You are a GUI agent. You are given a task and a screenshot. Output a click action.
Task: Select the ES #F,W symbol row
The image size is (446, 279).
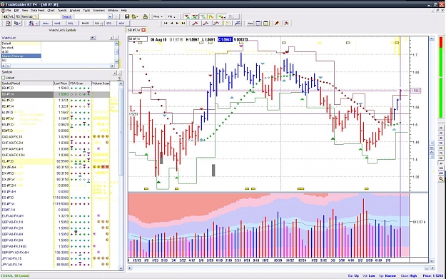[56, 203]
